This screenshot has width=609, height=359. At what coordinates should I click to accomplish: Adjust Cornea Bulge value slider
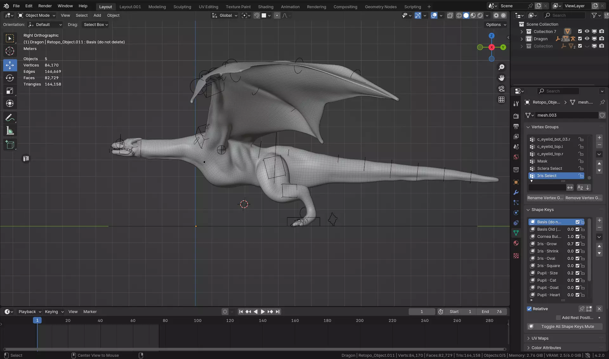(570, 237)
